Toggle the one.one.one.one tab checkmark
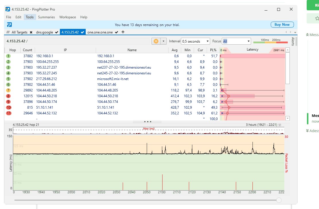319x209 pixels. point(116,32)
